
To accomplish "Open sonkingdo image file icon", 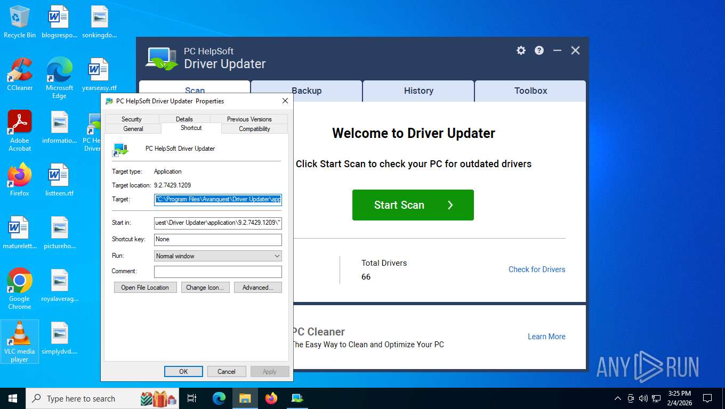I will (x=99, y=22).
